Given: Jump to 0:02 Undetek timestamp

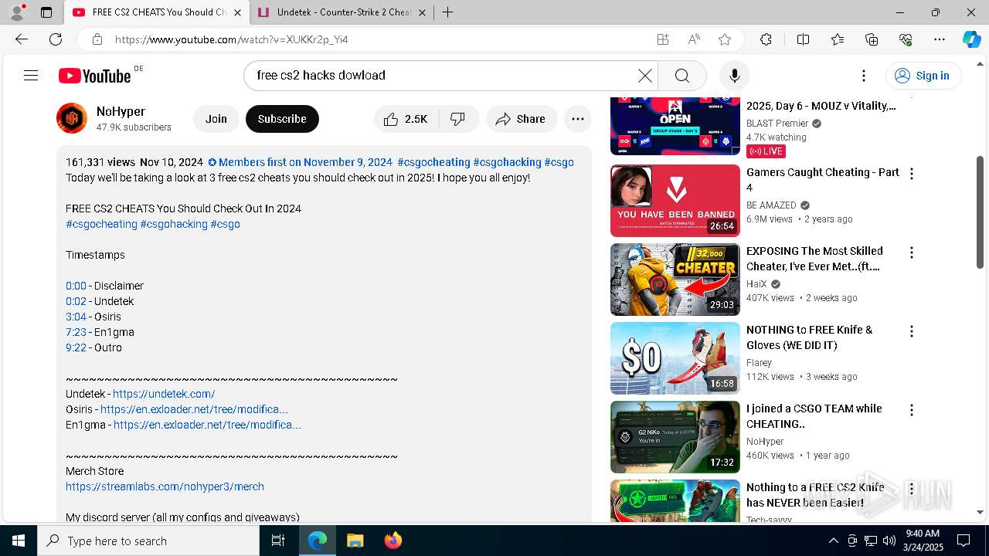Looking at the screenshot, I should (76, 301).
